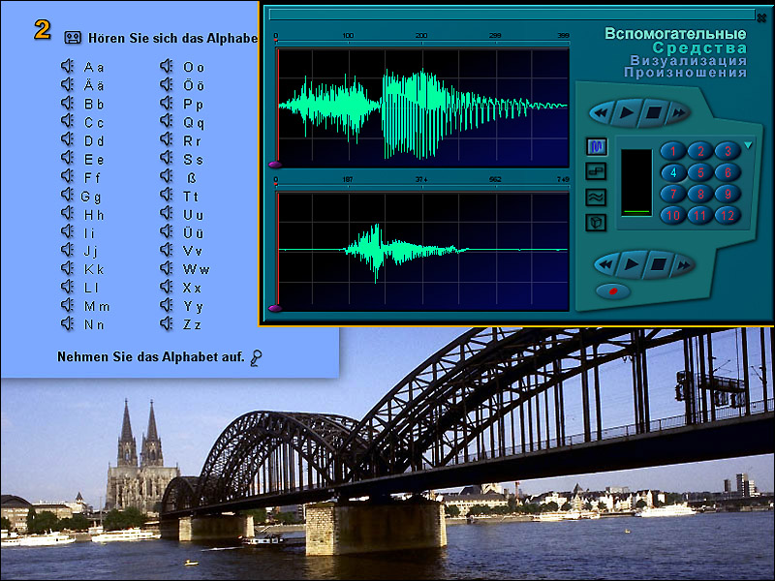
Task: Close the pronunciation visualization panel
Action: (761, 17)
